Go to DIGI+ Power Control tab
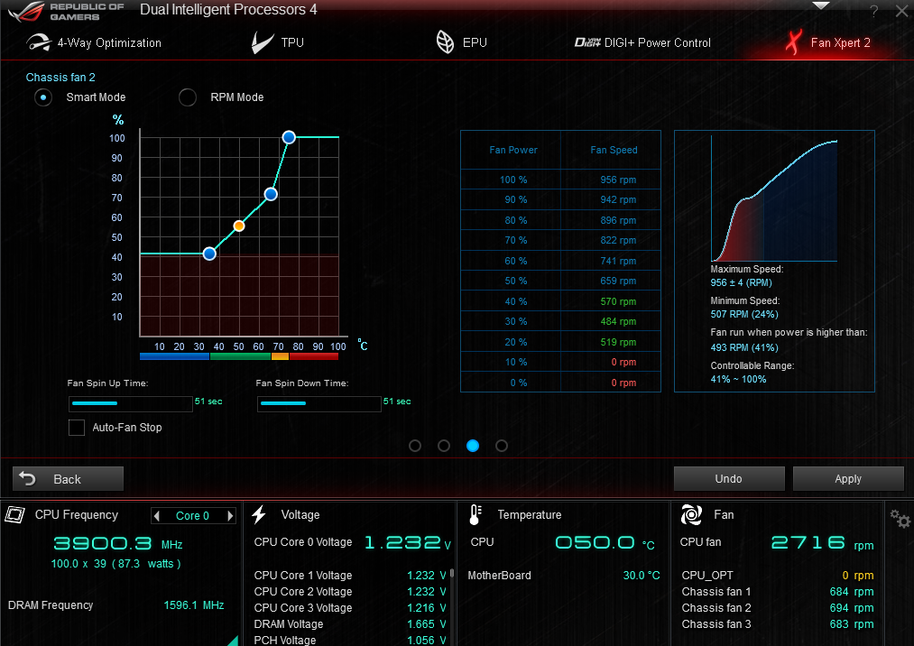The height and width of the screenshot is (646, 914). tap(642, 42)
